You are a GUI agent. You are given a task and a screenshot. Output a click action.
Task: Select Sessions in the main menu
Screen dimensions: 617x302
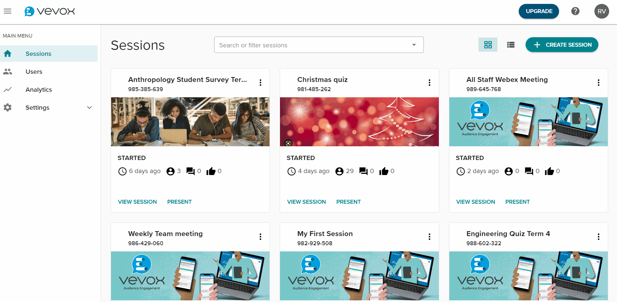(49, 54)
